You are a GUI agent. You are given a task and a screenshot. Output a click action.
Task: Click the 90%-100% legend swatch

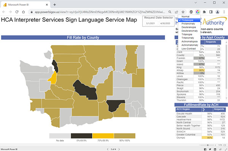[x=125, y=136]
